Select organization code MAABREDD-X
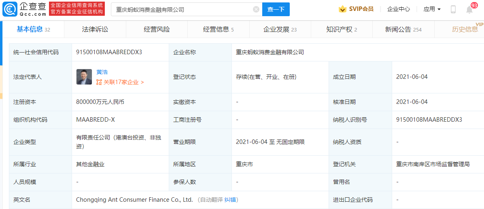 pyautogui.click(x=96, y=120)
